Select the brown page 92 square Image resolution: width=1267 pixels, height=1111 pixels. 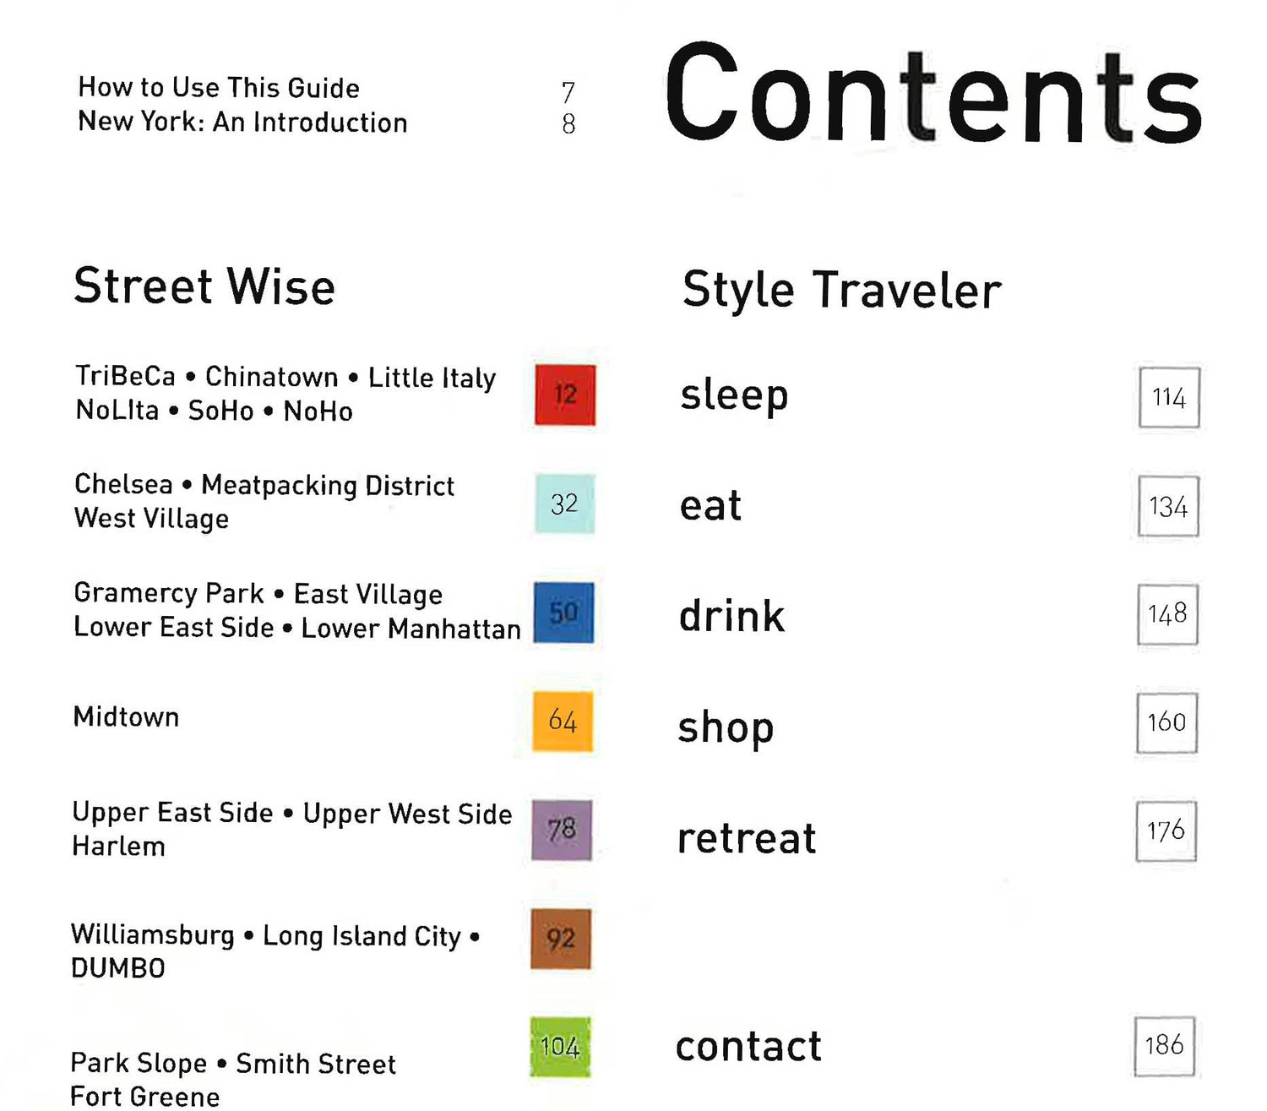(x=561, y=939)
